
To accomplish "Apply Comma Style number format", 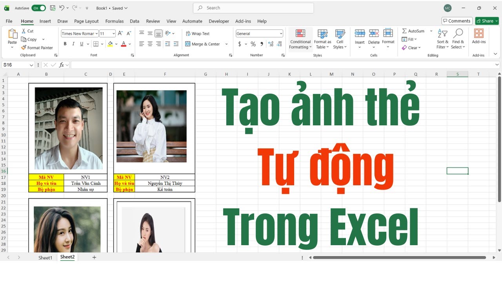I will coord(262,44).
